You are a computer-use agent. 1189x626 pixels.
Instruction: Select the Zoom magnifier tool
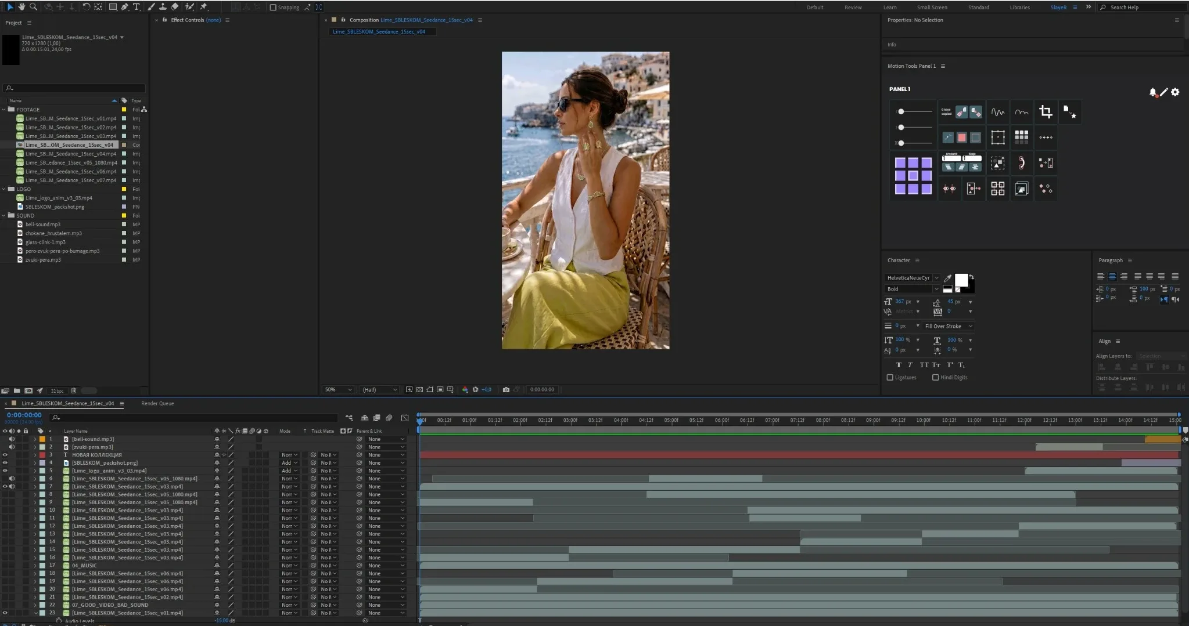pyautogui.click(x=34, y=7)
